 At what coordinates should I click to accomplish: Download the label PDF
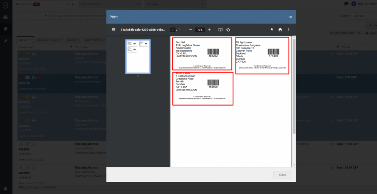click(x=272, y=30)
